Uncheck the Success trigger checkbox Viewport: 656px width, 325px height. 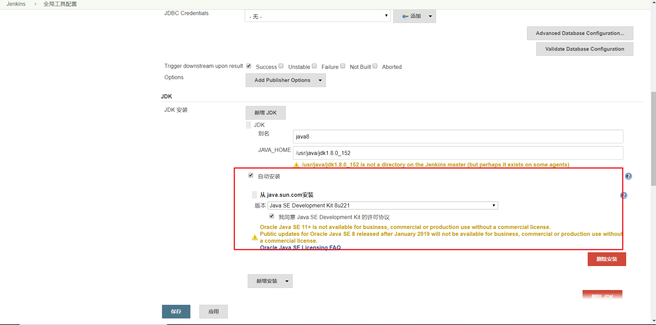249,66
